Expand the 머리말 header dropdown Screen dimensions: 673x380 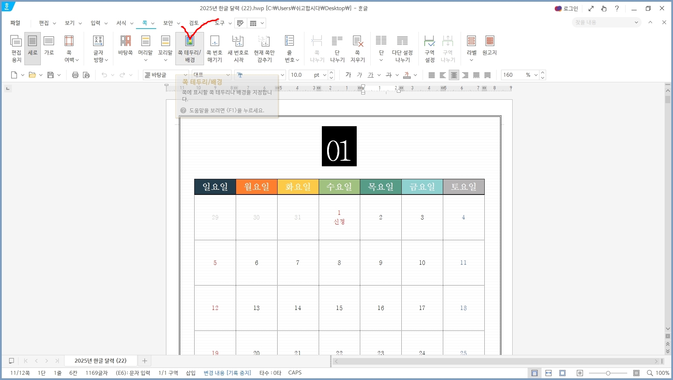[x=145, y=60]
